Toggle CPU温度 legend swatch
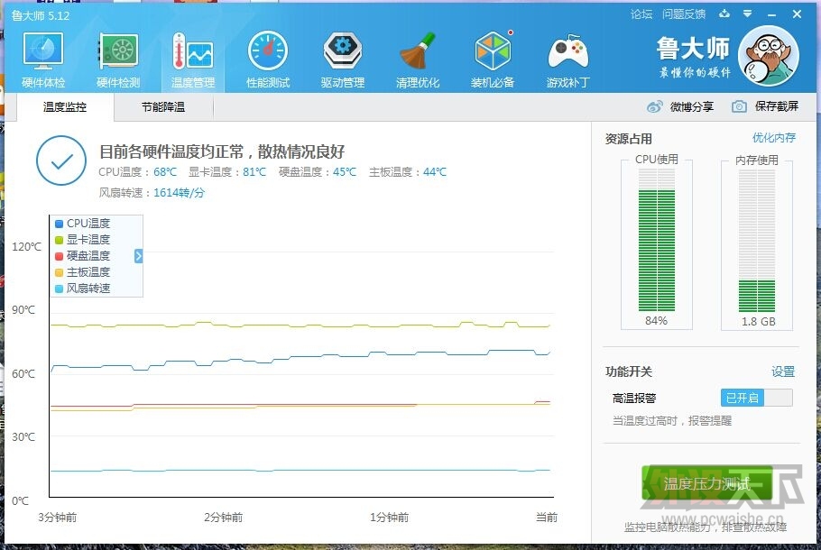Screen dimensions: 821x550 tap(60, 224)
